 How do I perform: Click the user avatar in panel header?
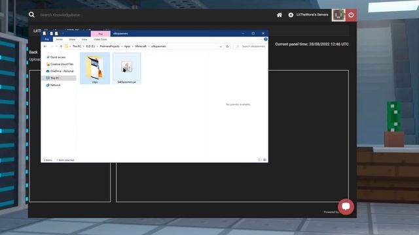[338, 15]
